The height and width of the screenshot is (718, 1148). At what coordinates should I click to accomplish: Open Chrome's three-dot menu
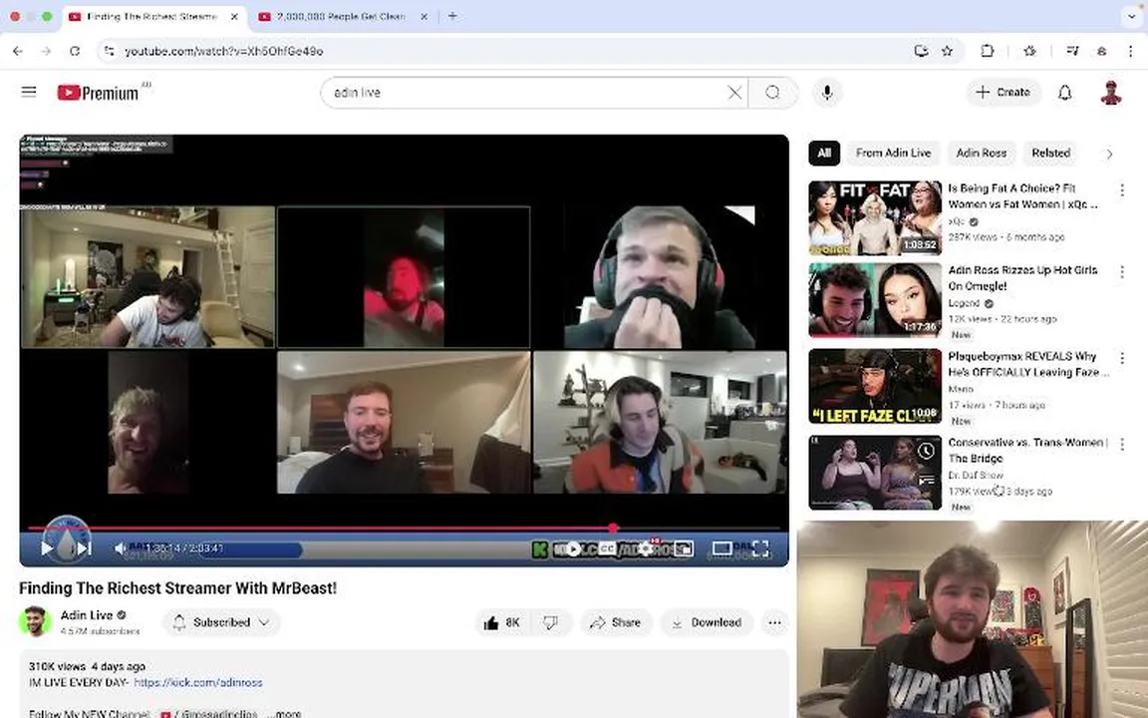[x=1130, y=51]
